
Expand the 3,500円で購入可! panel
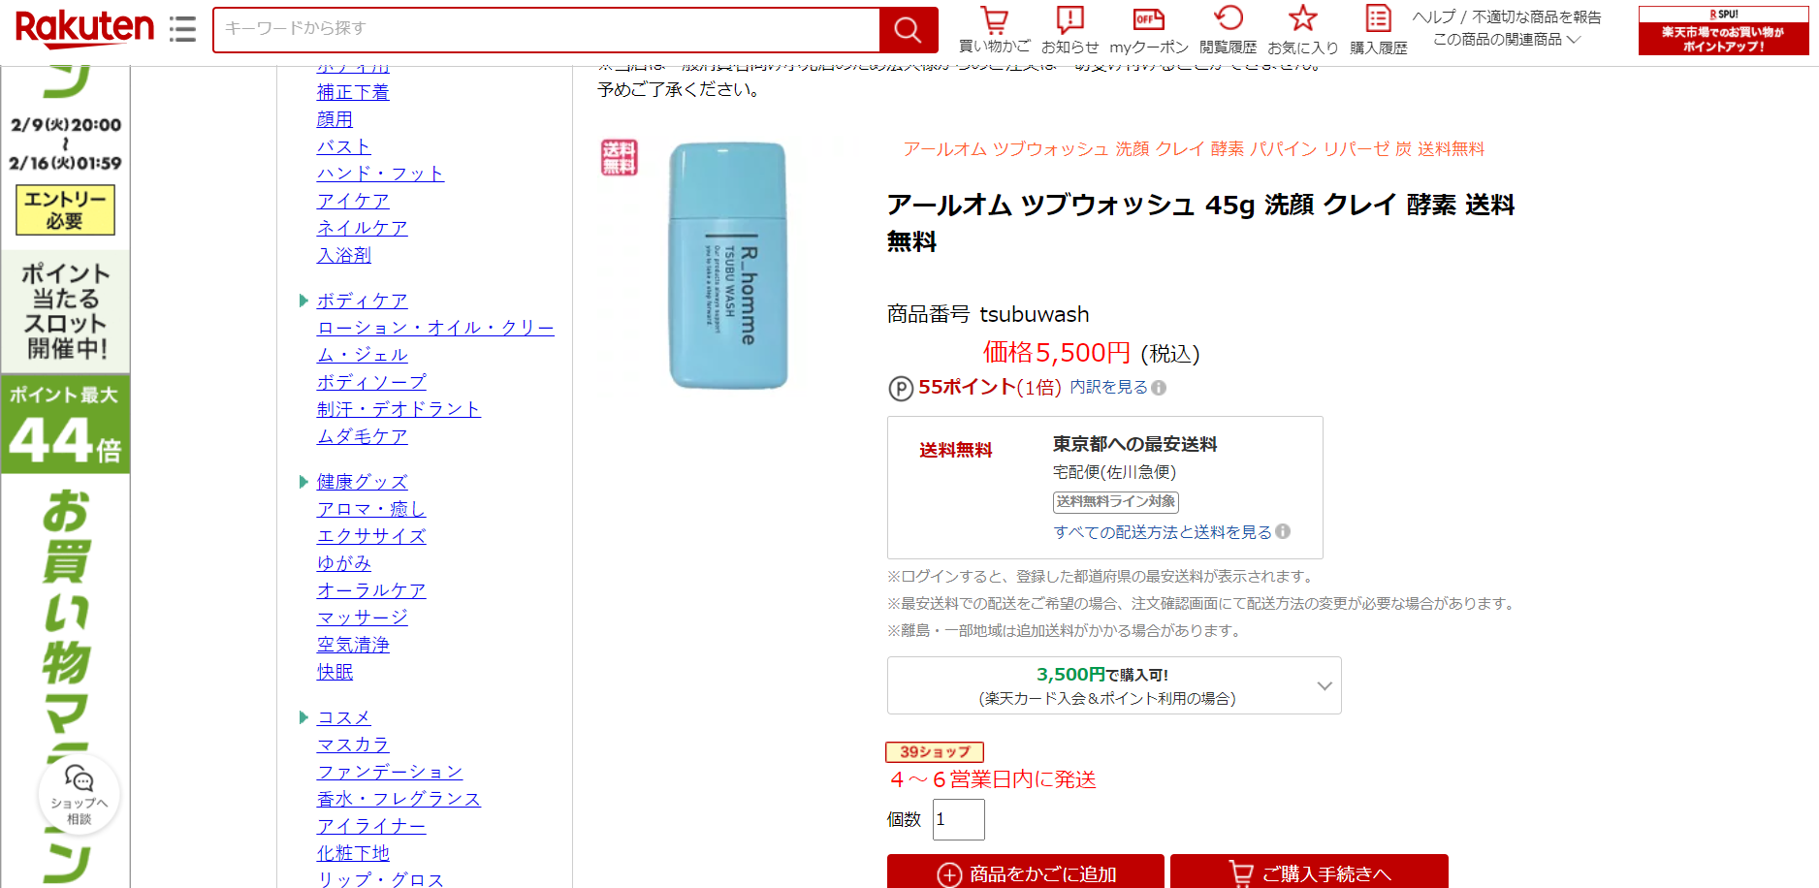pyautogui.click(x=1114, y=685)
